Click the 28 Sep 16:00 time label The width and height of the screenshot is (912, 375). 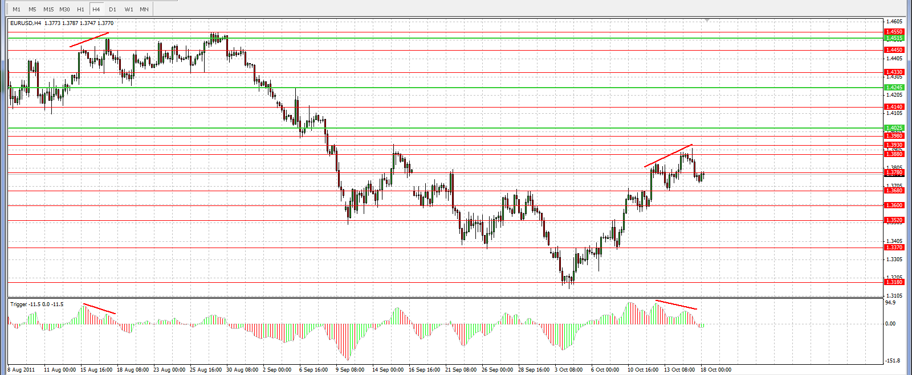point(534,370)
